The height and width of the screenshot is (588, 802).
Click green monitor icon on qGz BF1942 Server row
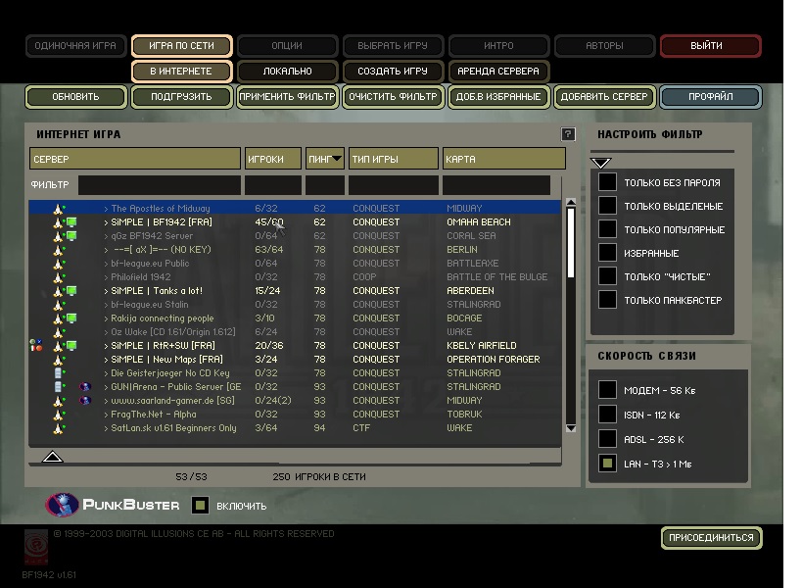[x=71, y=236]
